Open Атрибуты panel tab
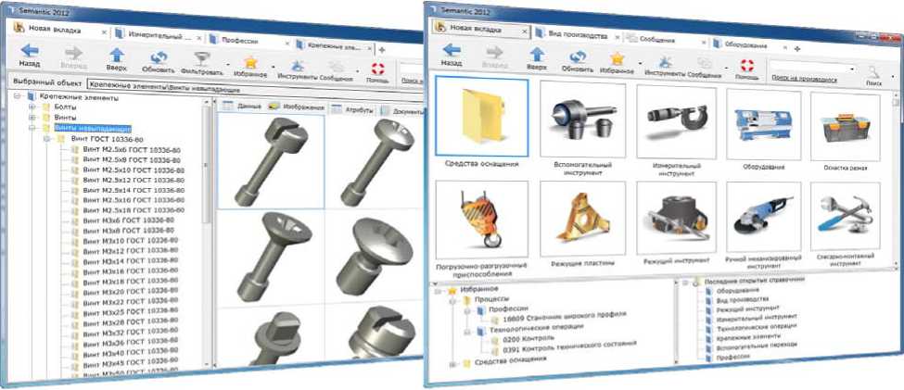 click(353, 109)
